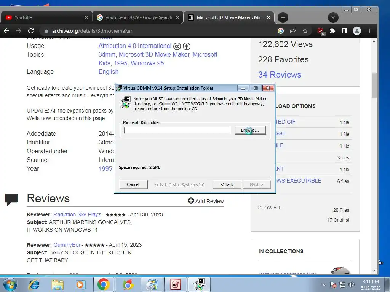390x292 pixels.
Task: Launch Internet Explorer from taskbar
Action: click(x=34, y=284)
